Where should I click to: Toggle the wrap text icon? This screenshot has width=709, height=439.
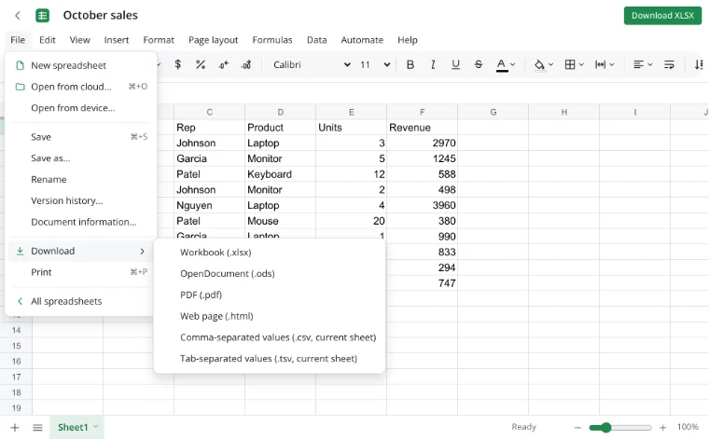click(669, 64)
